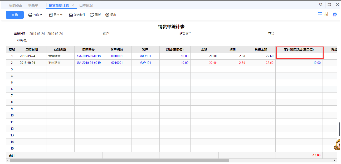341x164 pixels.
Task: Click the 查询 button
Action: pos(15,15)
